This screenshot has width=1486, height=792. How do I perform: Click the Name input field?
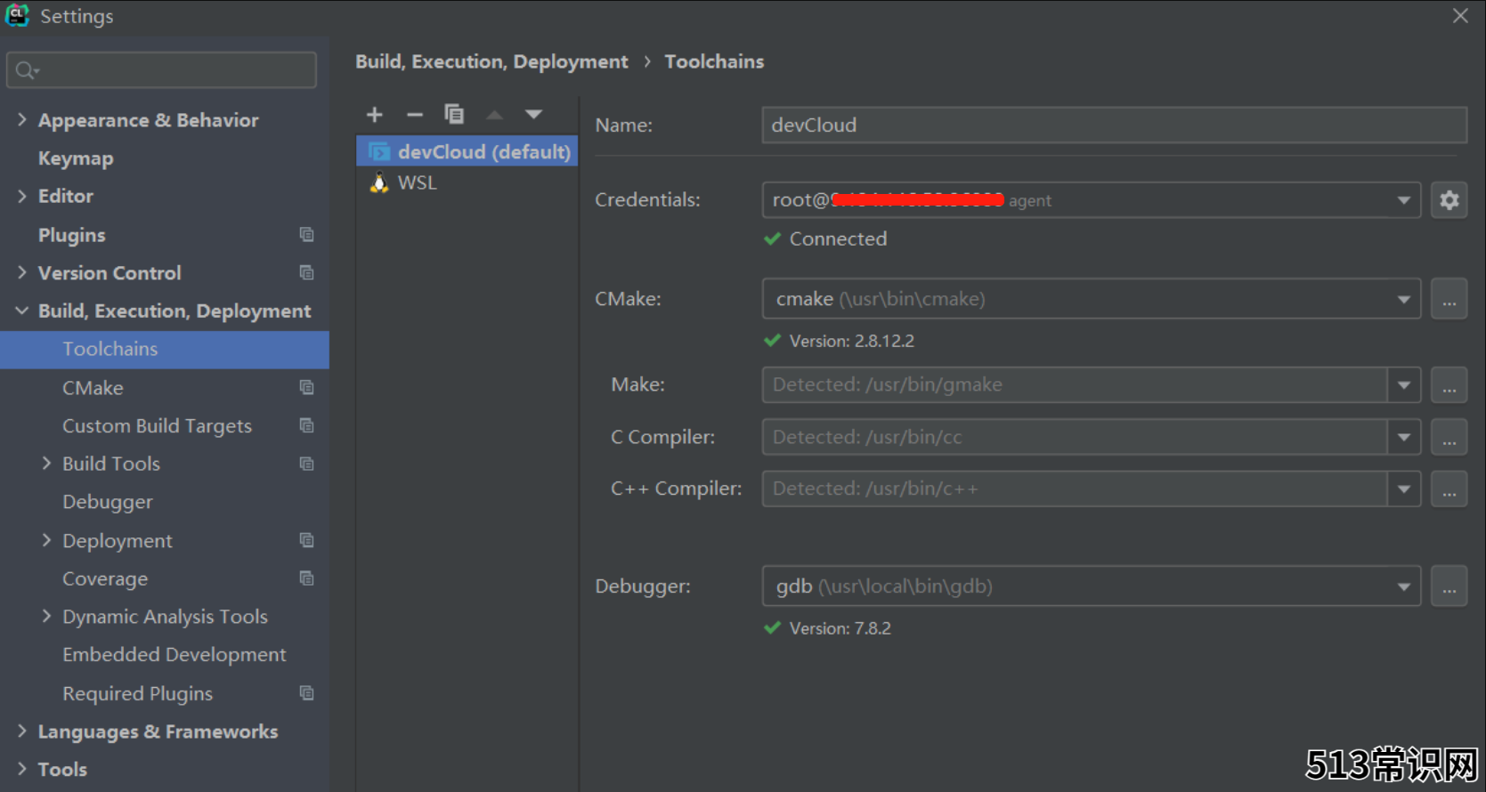[x=1115, y=125]
